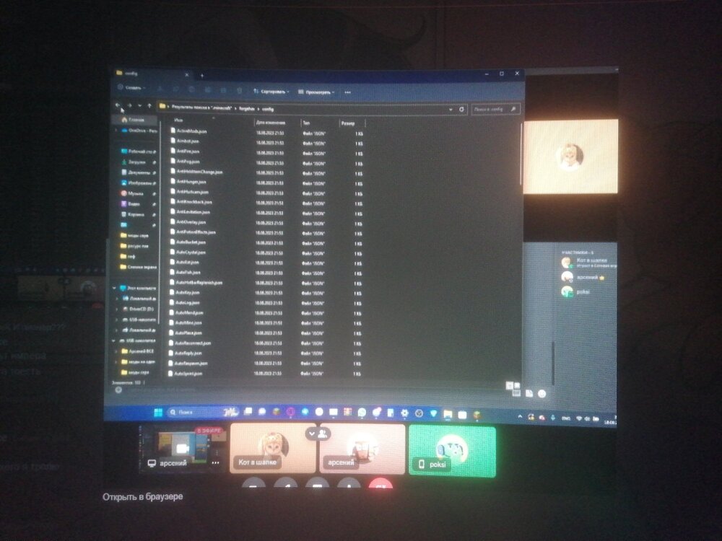Select the Кот в шапке participant tile
This screenshot has height=541, width=722.
pyautogui.click(x=273, y=449)
